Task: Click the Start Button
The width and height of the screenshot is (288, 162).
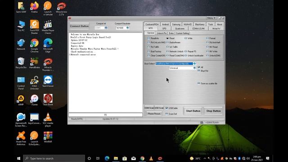Action: pos(193,111)
